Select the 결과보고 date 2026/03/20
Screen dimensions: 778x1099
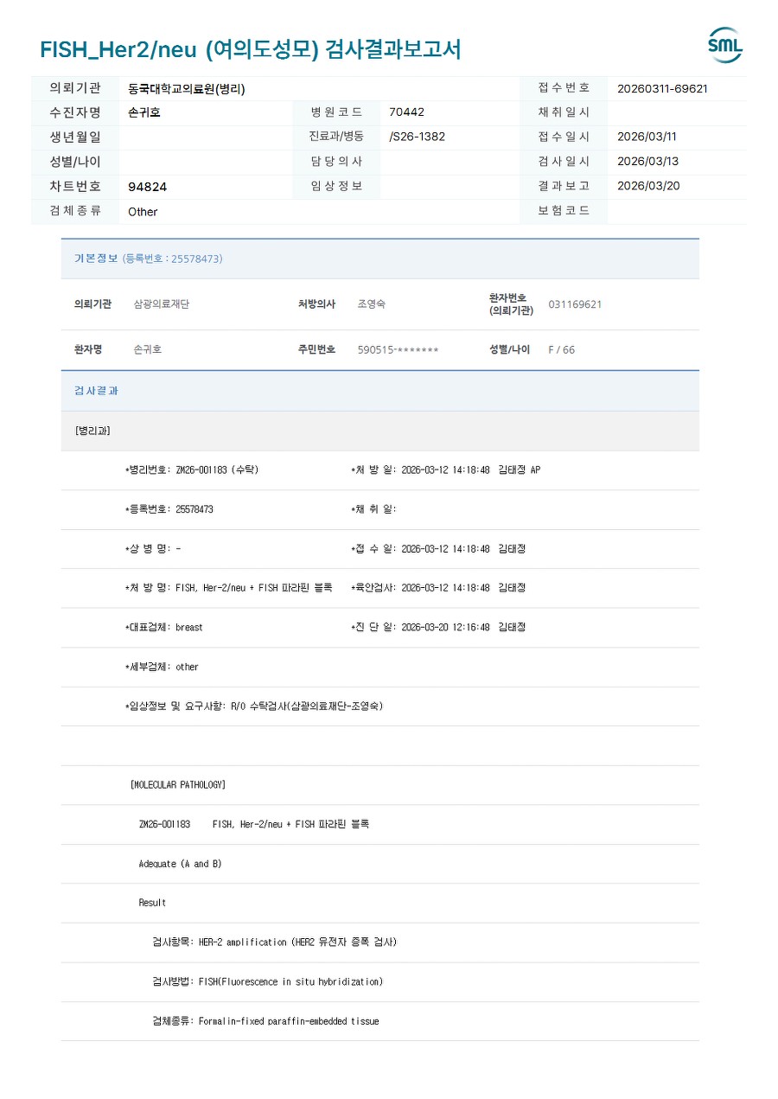(x=648, y=186)
